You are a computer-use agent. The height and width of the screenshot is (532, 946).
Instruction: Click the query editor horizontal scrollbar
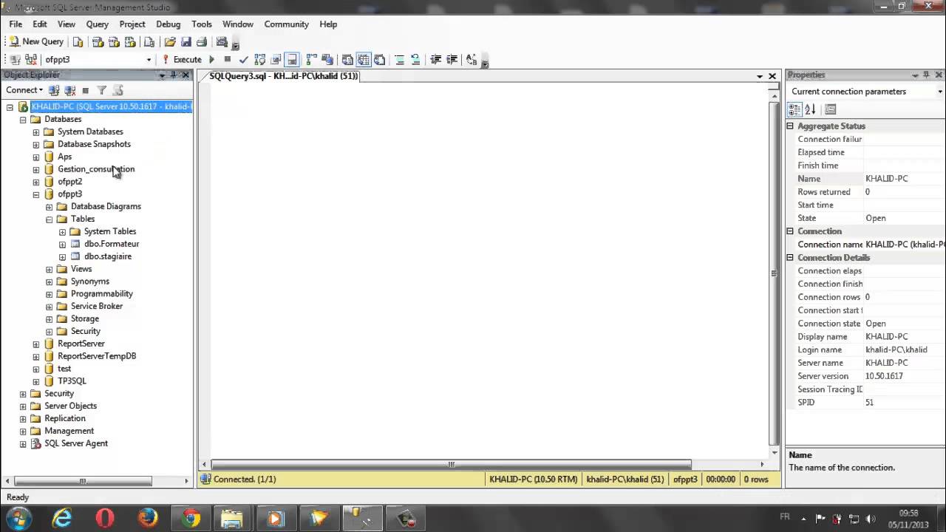452,465
